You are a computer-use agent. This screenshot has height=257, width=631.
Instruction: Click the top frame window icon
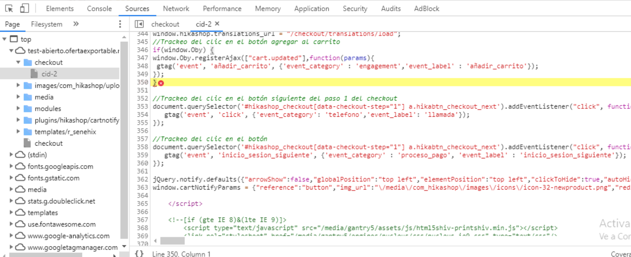click(14, 39)
